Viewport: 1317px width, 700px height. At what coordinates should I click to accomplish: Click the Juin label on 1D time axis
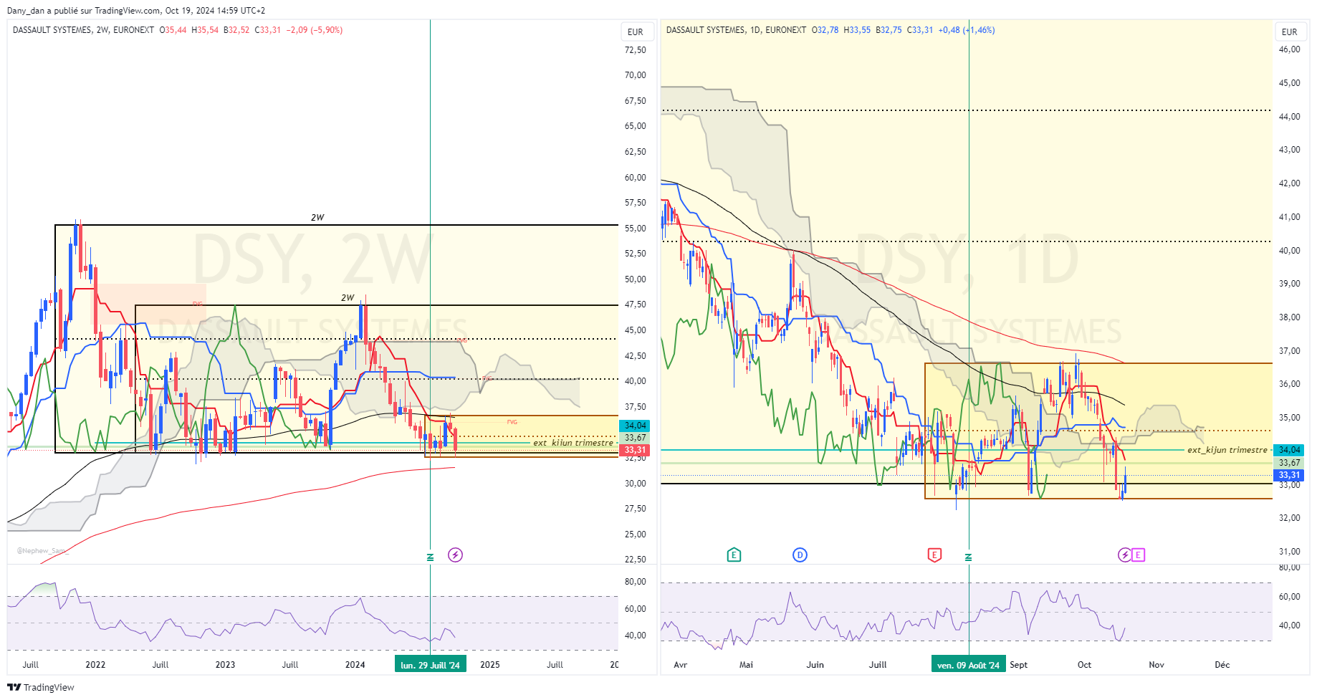pyautogui.click(x=815, y=665)
